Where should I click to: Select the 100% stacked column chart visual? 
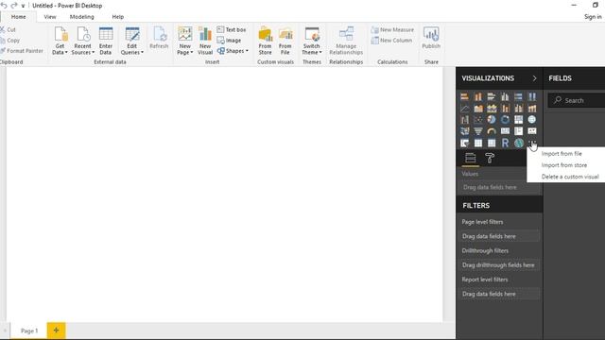coord(532,96)
